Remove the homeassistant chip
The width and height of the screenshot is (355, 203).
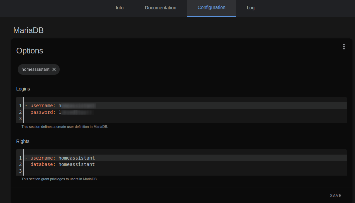(x=54, y=69)
